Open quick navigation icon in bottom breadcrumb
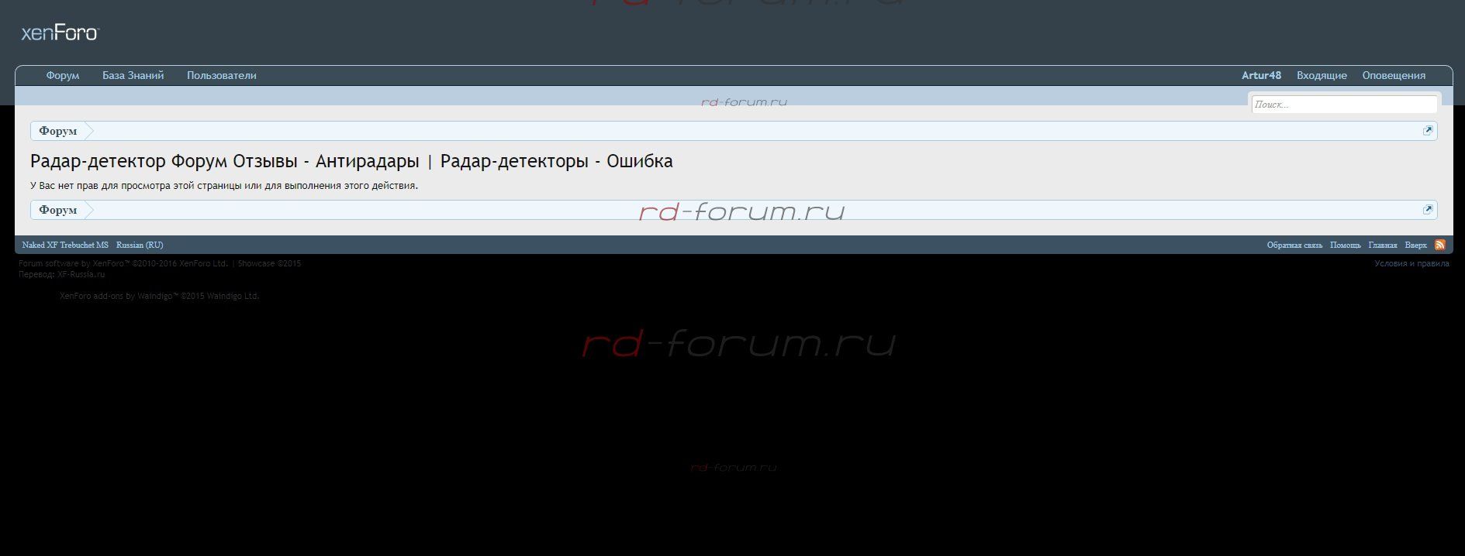Viewport: 1465px width, 556px height. pos(1427,210)
